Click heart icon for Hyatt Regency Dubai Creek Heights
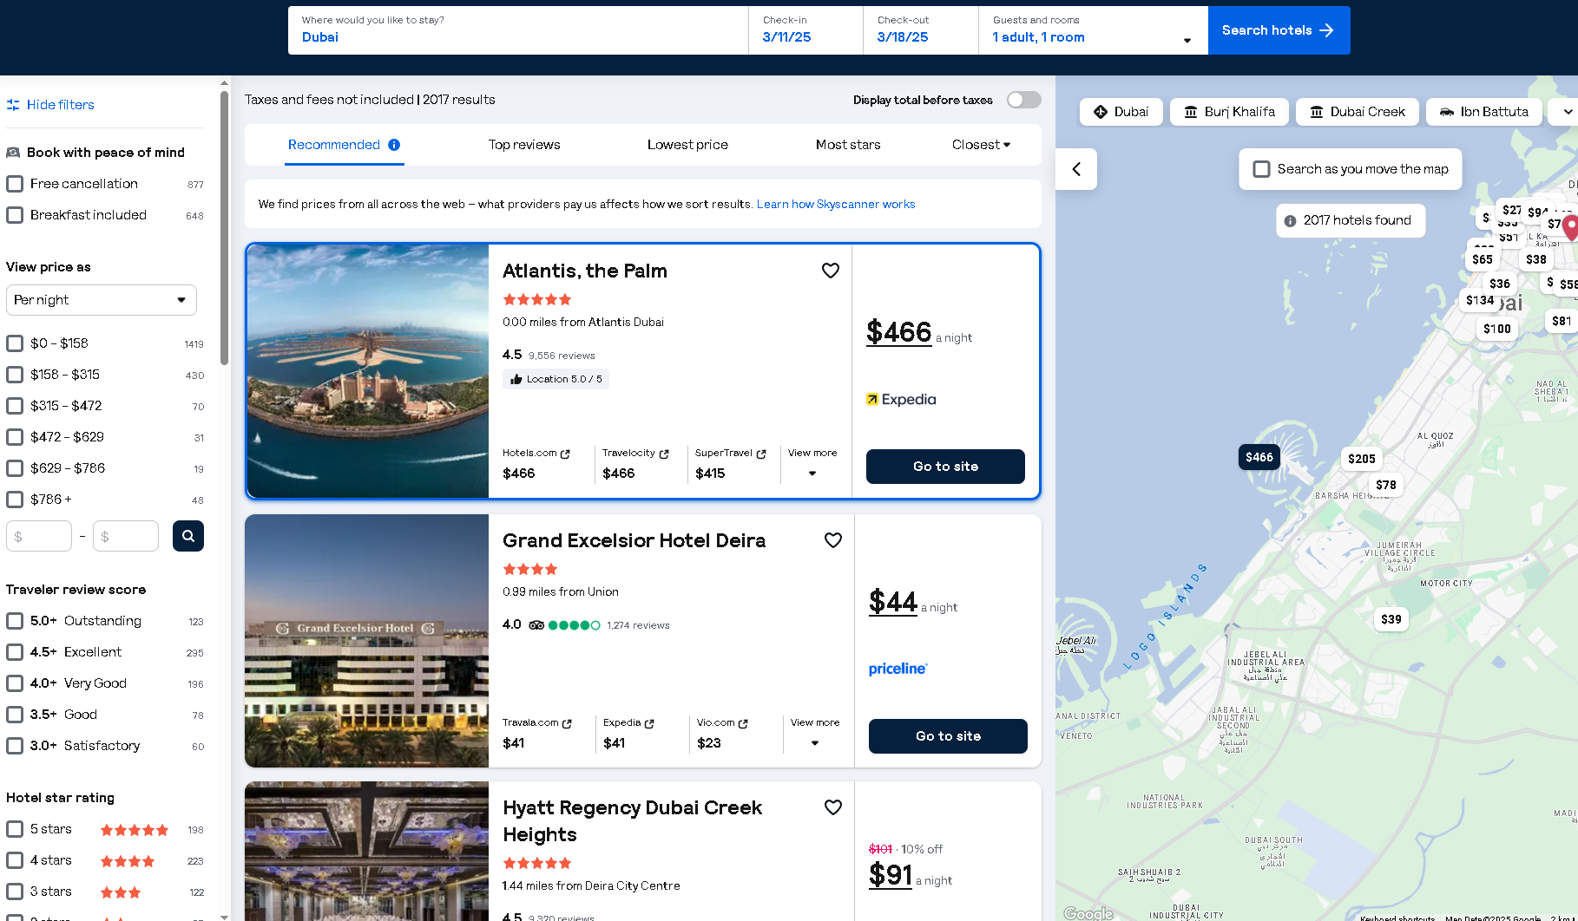Screen dimensions: 1578x921 [x=832, y=807]
